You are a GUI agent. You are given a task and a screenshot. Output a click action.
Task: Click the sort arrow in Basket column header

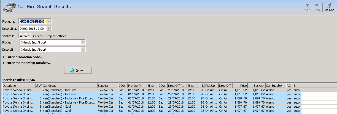264,86
